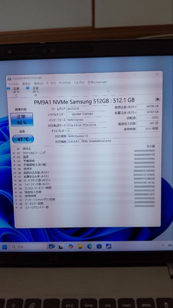Select SMART row 01 クリティカルワーニング
The width and height of the screenshot is (173, 308).
coord(84,152)
